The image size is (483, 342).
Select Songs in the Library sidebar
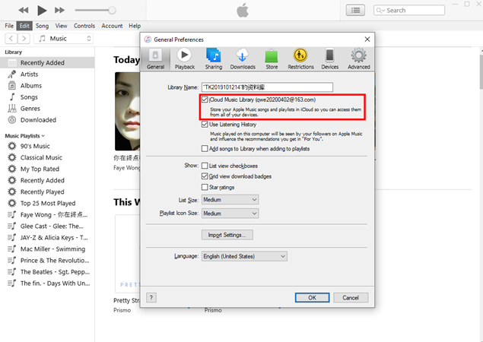pos(47,97)
